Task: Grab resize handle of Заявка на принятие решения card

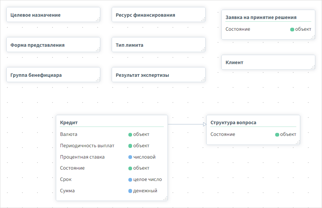Action: tap(313, 37)
